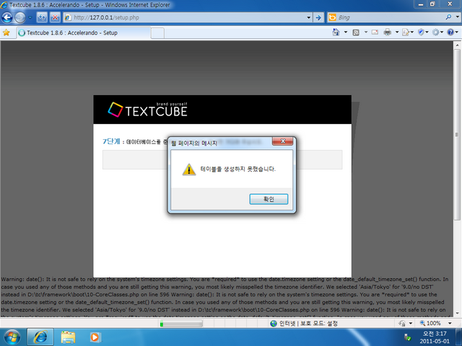462x346 pixels.
Task: Click the search magnifier icon
Action: tap(448, 17)
